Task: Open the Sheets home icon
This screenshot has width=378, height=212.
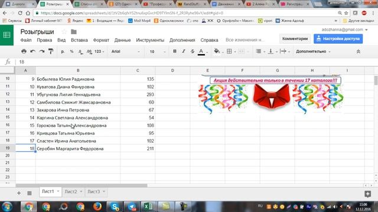Action: [x=6, y=35]
